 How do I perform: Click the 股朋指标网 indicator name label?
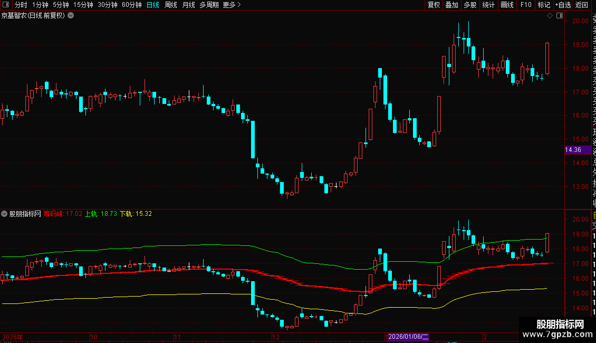click(x=25, y=214)
